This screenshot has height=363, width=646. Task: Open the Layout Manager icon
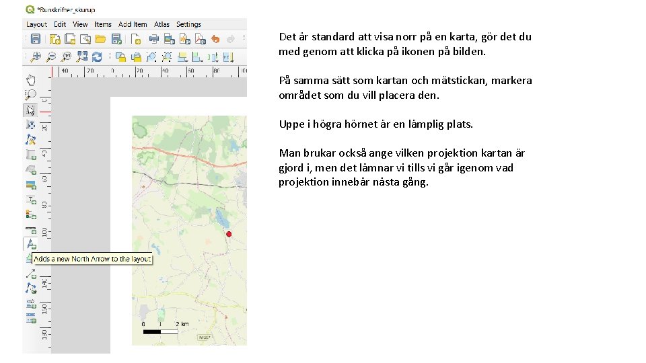pos(85,39)
